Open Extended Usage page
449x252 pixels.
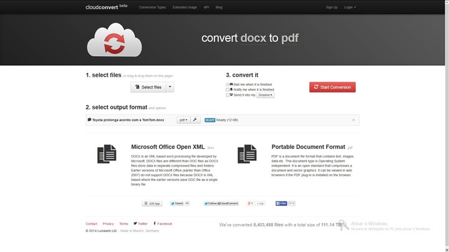[185, 7]
